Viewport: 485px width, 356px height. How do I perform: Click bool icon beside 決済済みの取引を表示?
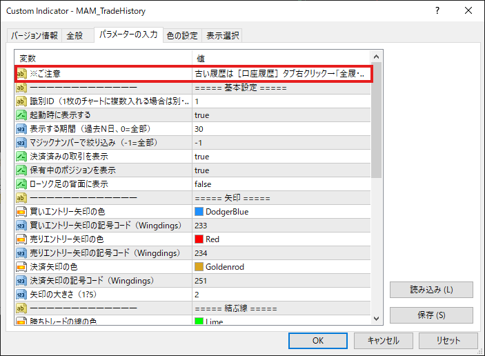[21, 157]
